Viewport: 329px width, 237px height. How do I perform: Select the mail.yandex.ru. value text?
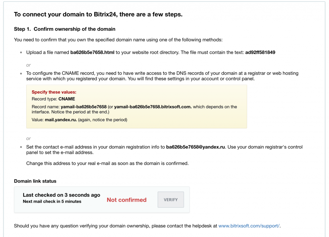[61, 120]
